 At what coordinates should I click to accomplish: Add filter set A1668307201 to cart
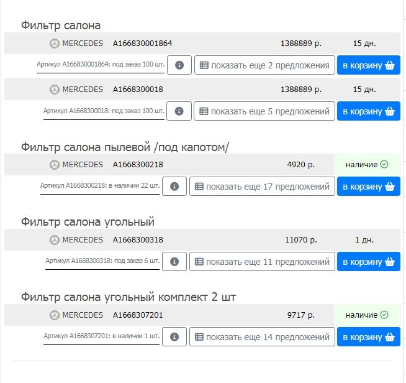tap(369, 336)
